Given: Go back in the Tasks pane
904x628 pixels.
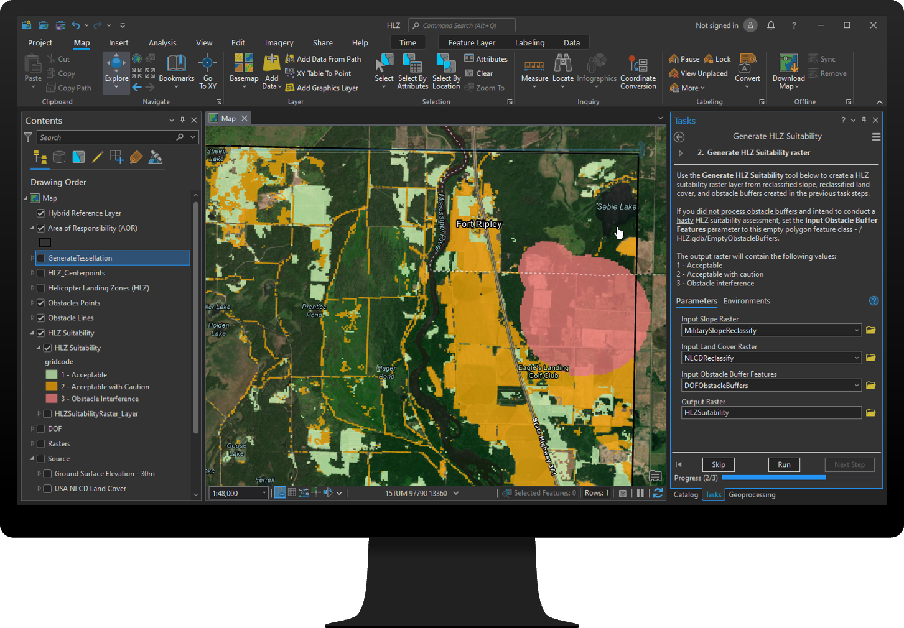Looking at the screenshot, I should pyautogui.click(x=679, y=137).
